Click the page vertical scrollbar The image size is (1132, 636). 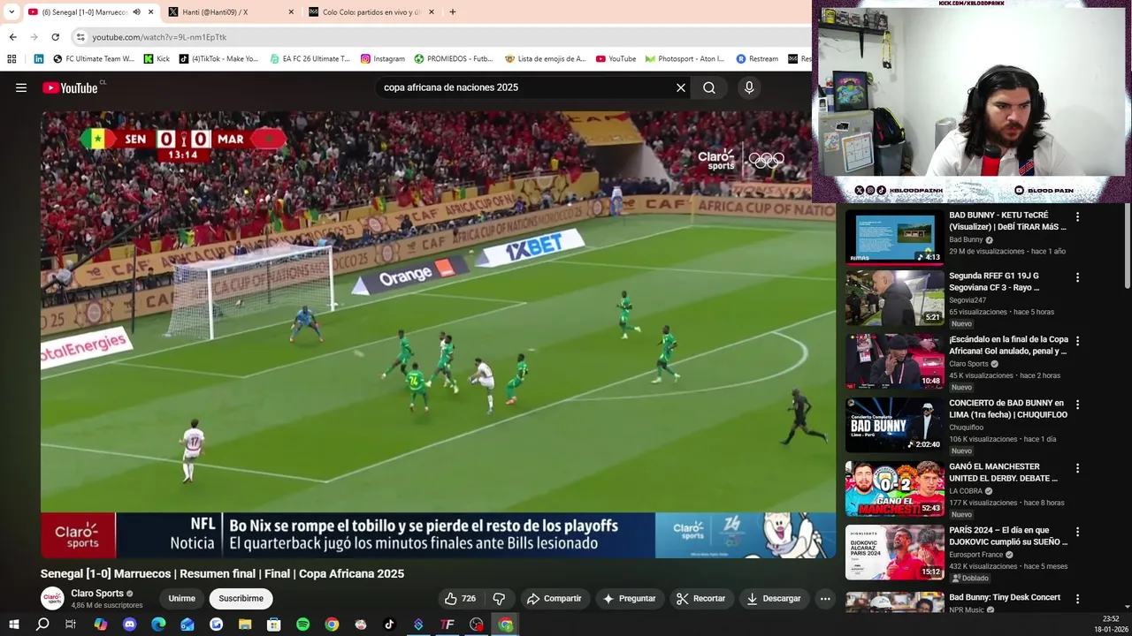pos(1127,247)
